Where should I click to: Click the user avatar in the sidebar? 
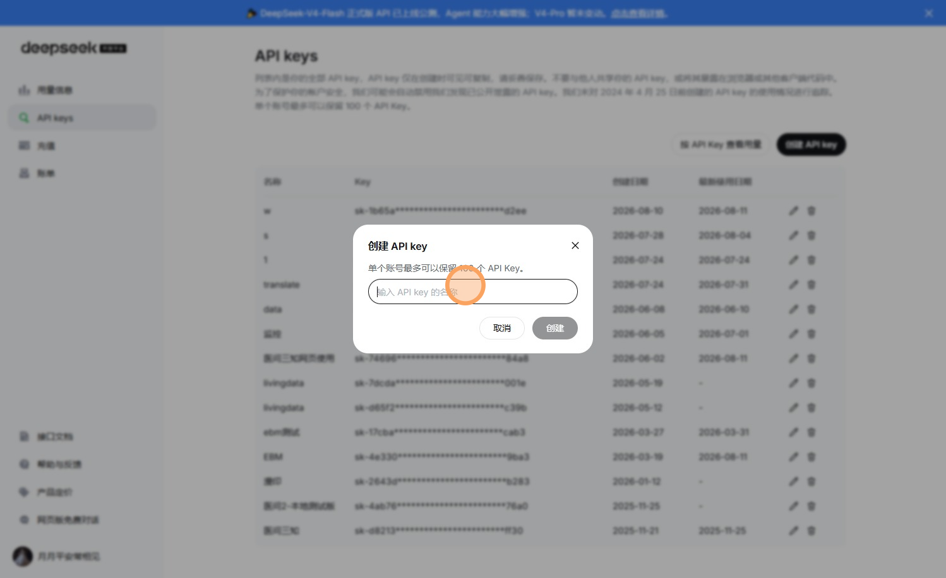(23, 557)
